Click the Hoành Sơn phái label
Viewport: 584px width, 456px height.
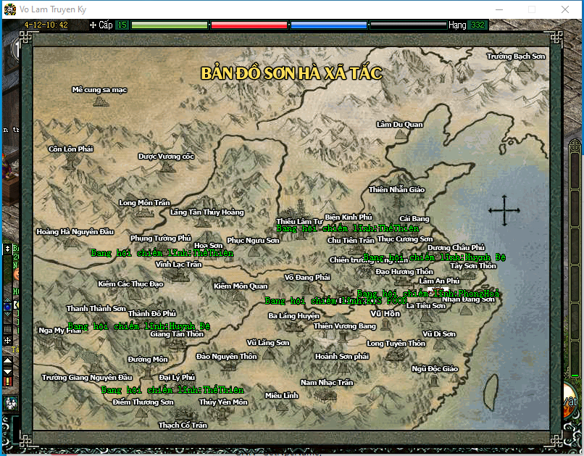click(x=342, y=356)
